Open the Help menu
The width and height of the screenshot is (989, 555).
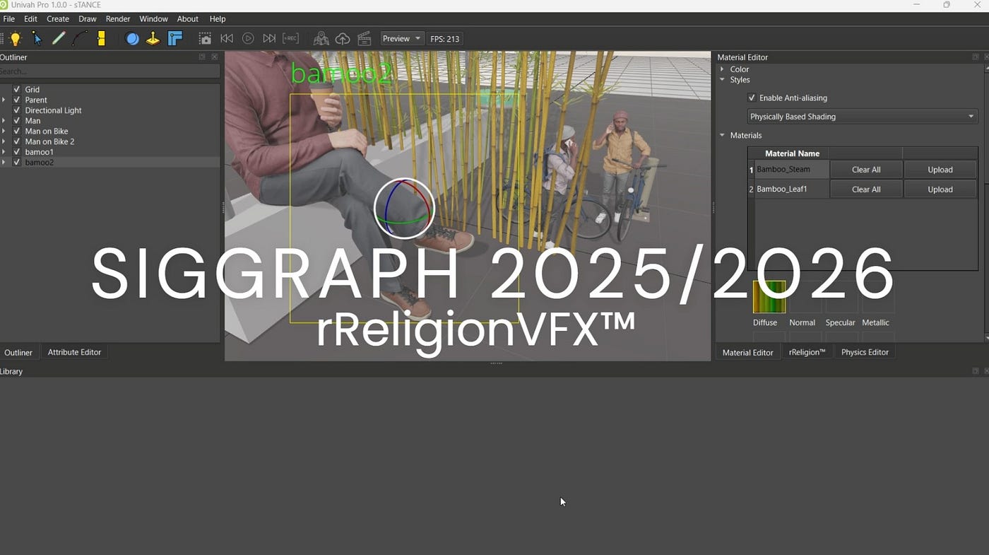(218, 19)
